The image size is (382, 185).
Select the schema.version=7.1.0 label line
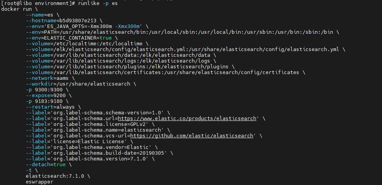pyautogui.click(x=90, y=159)
